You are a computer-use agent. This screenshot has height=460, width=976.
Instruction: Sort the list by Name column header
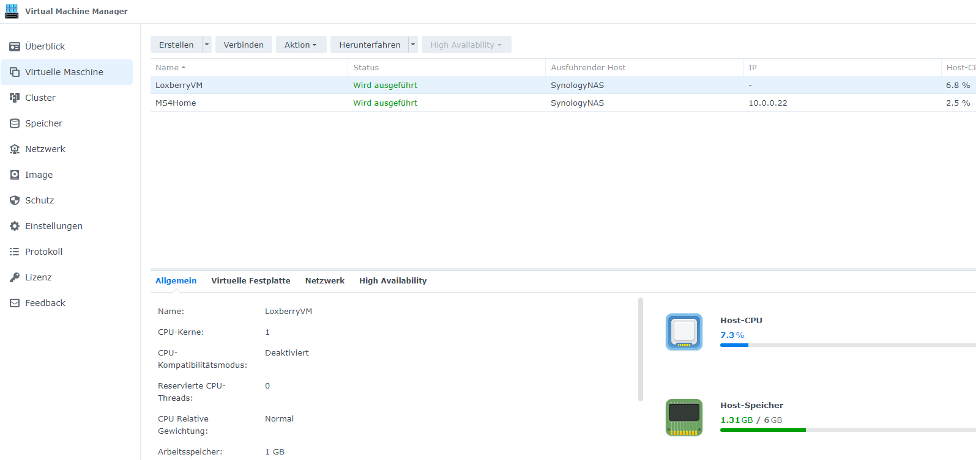point(167,68)
